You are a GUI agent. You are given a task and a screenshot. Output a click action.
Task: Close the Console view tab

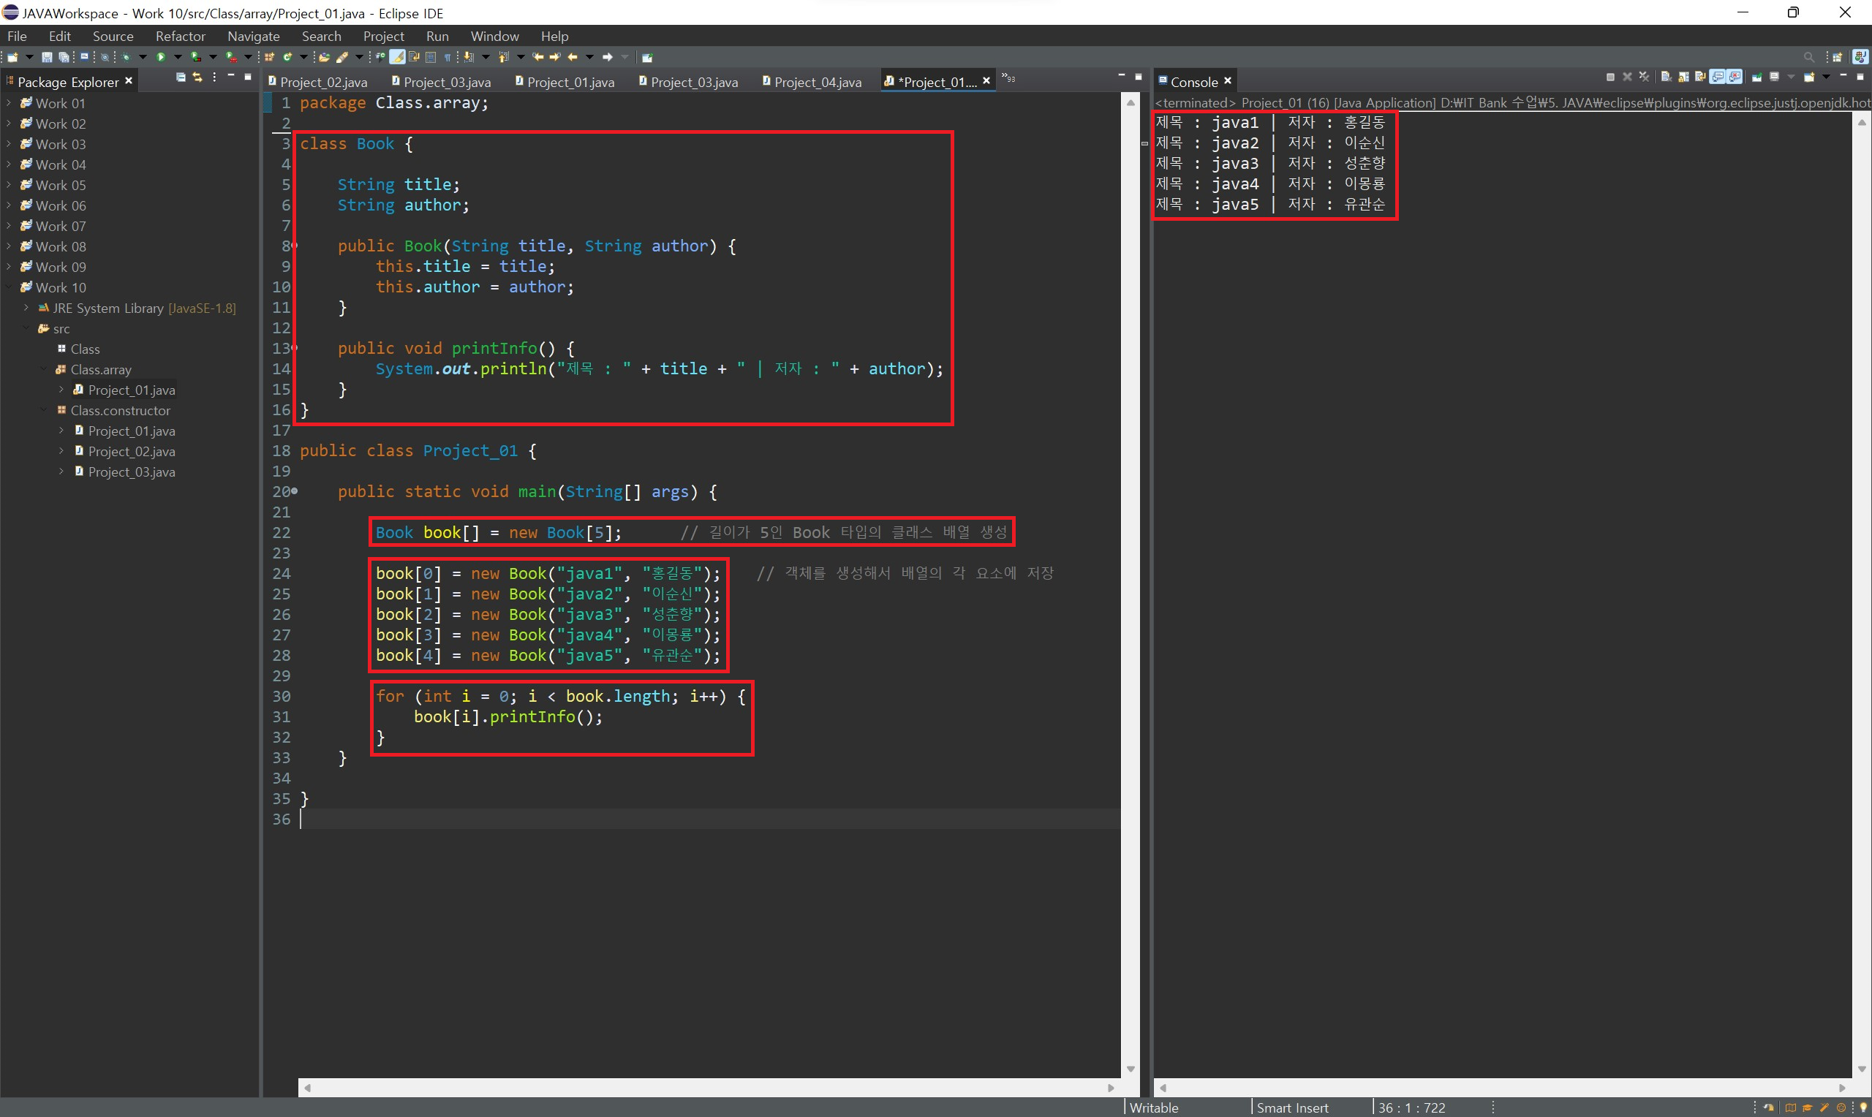coord(1228,81)
